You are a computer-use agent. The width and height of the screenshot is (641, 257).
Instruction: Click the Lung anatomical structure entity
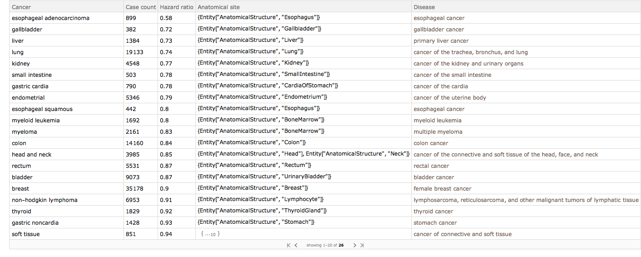[x=251, y=51]
